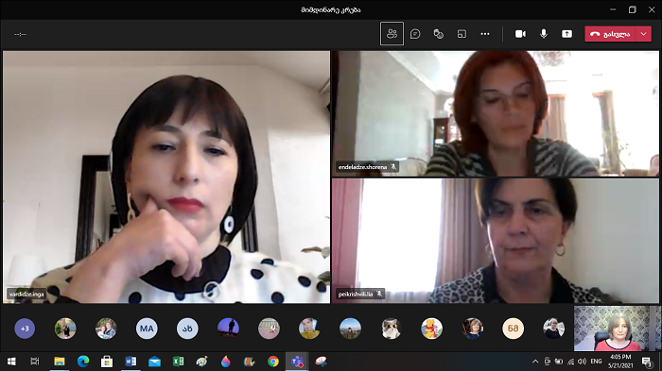662x371 pixels.
Task: Open the More actions ellipsis menu
Action: (485, 34)
